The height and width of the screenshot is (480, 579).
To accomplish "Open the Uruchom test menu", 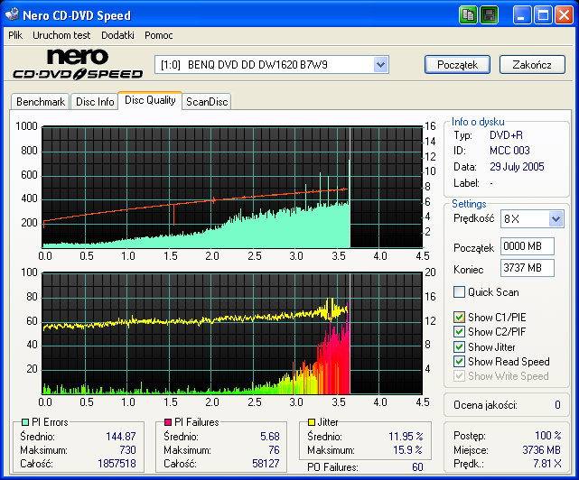I will point(61,35).
